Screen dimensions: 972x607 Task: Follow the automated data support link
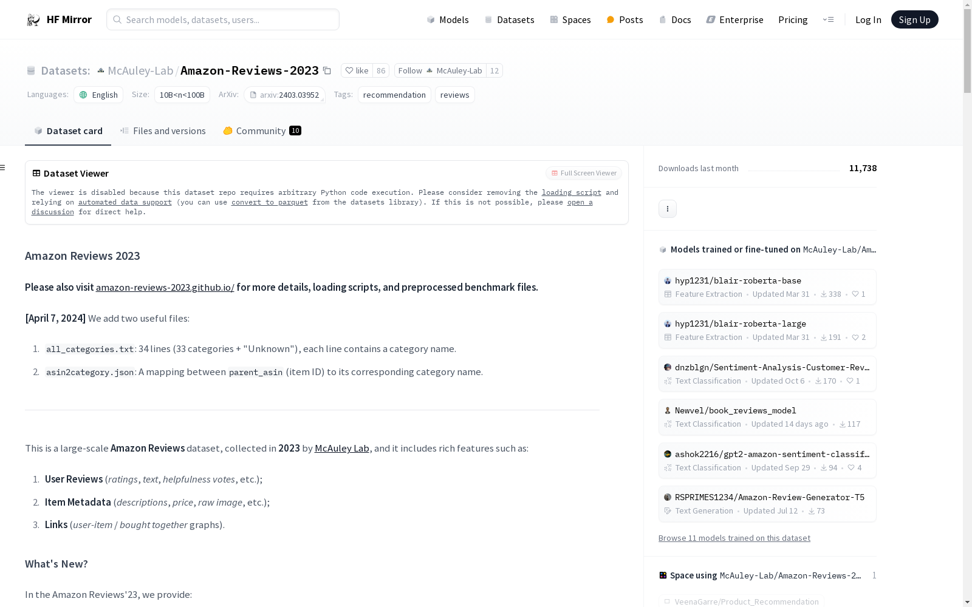pos(125,202)
